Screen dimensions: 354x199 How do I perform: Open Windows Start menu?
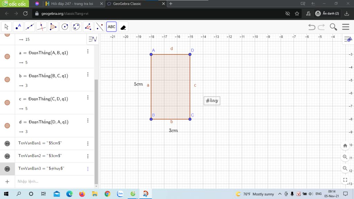click(x=6, y=194)
